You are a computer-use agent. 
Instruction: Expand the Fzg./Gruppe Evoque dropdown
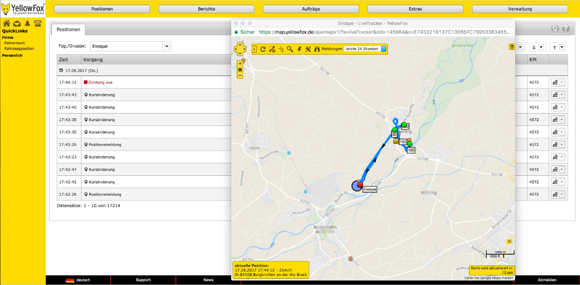tap(167, 47)
